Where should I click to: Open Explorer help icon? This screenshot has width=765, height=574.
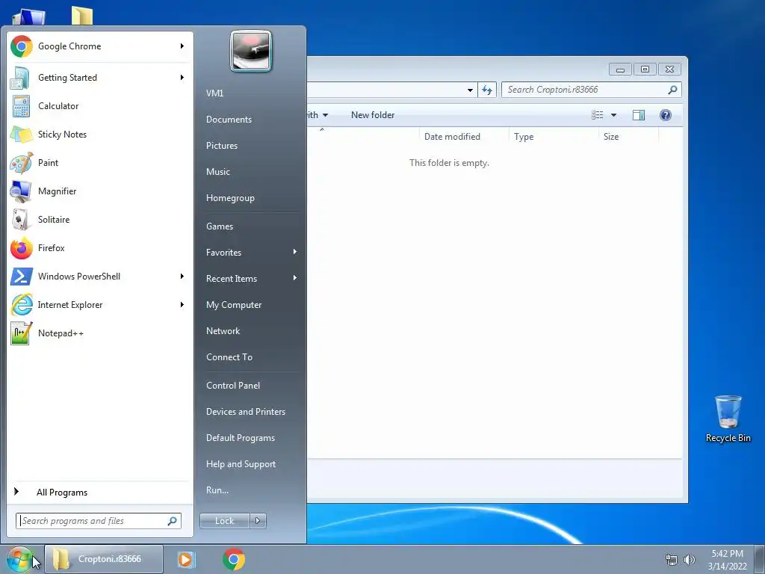(666, 115)
